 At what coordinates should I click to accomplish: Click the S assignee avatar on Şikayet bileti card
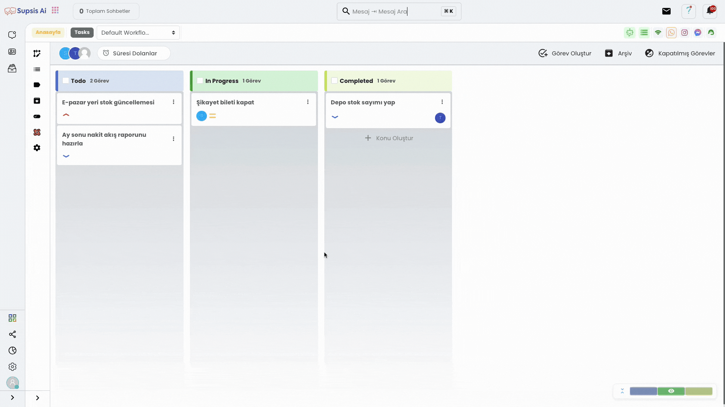[202, 116]
